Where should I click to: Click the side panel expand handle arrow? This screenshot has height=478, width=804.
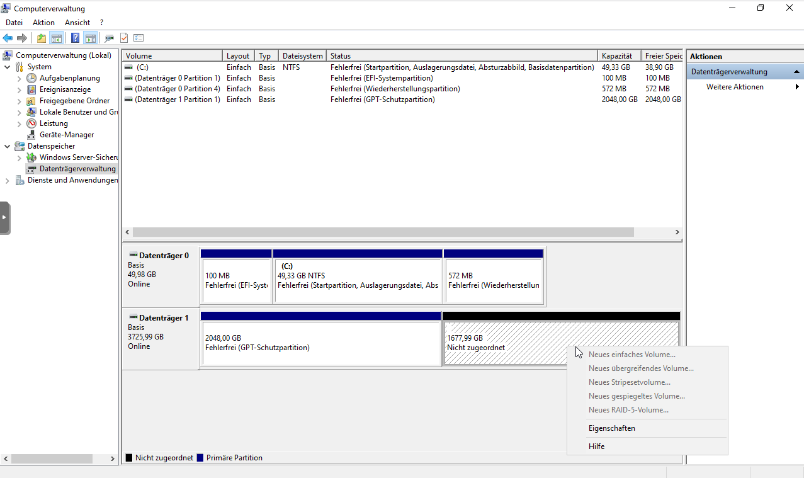pos(4,217)
